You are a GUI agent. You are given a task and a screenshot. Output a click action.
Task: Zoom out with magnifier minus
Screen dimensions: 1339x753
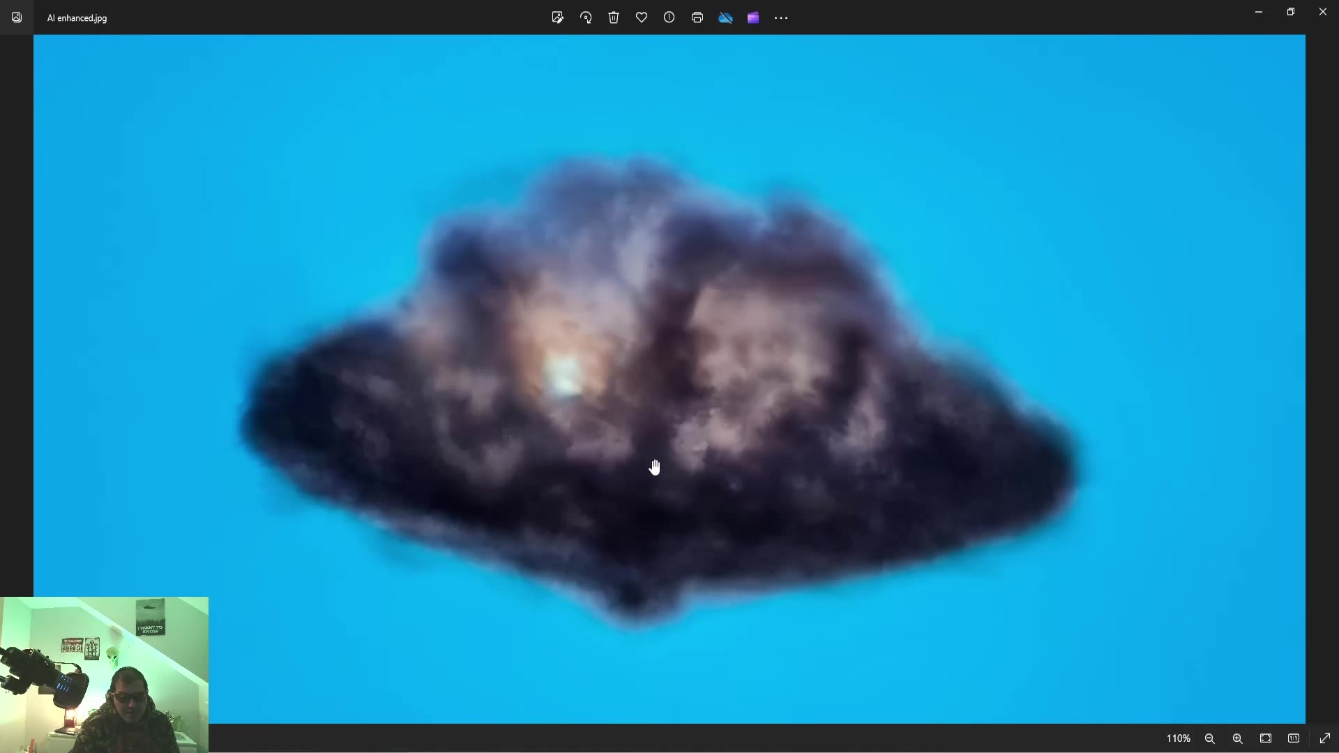(x=1210, y=738)
